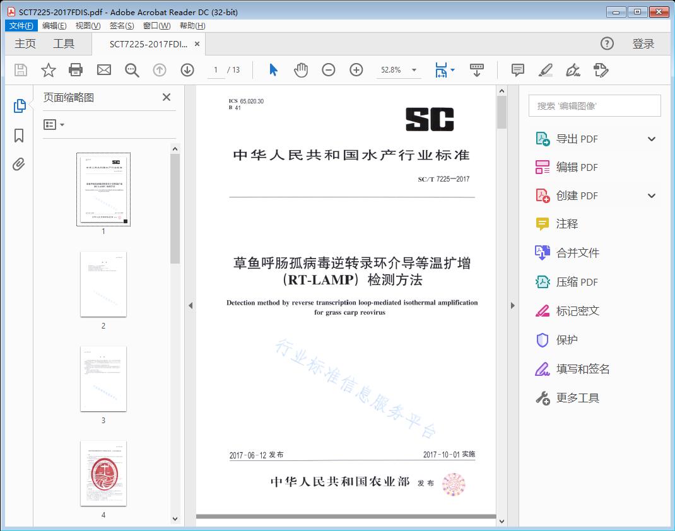Open the Print dialog via printer icon

76,70
